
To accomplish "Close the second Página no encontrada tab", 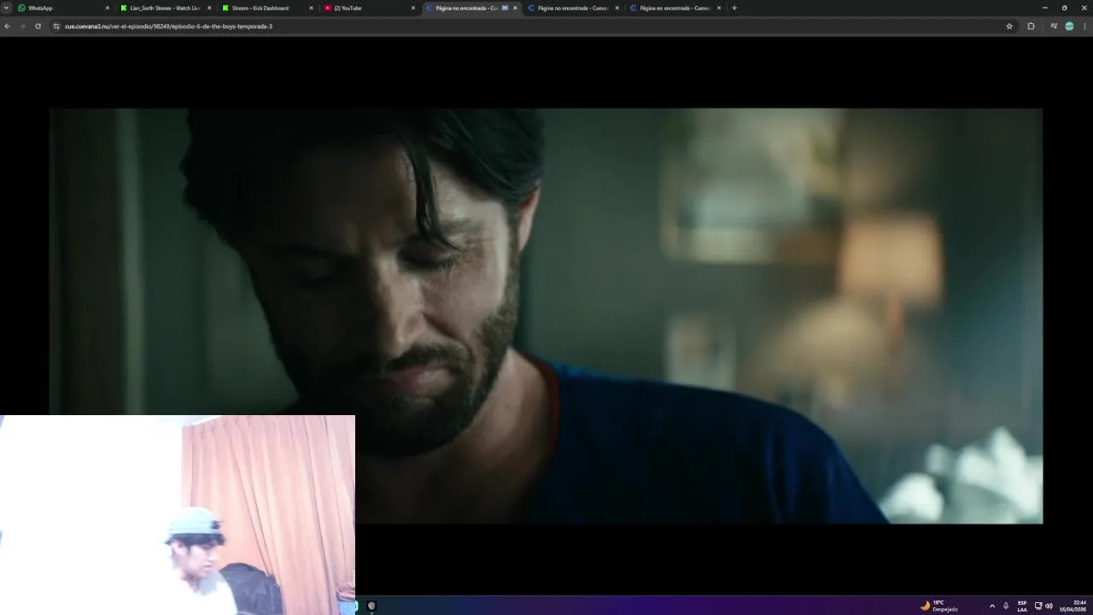I will tap(617, 8).
